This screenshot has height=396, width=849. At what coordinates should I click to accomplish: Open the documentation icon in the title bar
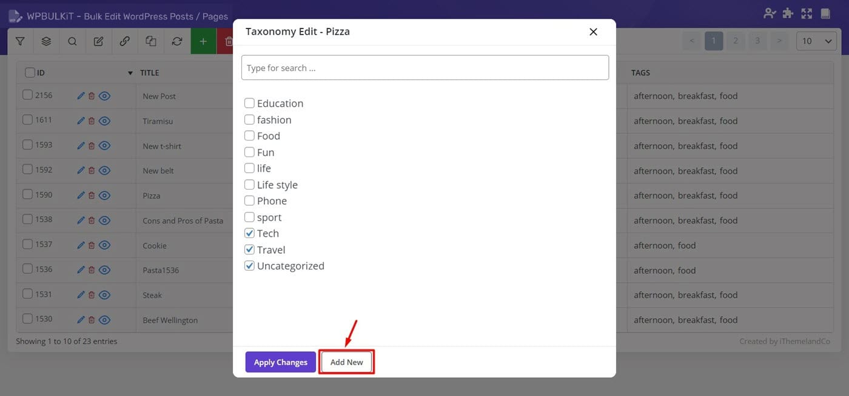coord(825,12)
